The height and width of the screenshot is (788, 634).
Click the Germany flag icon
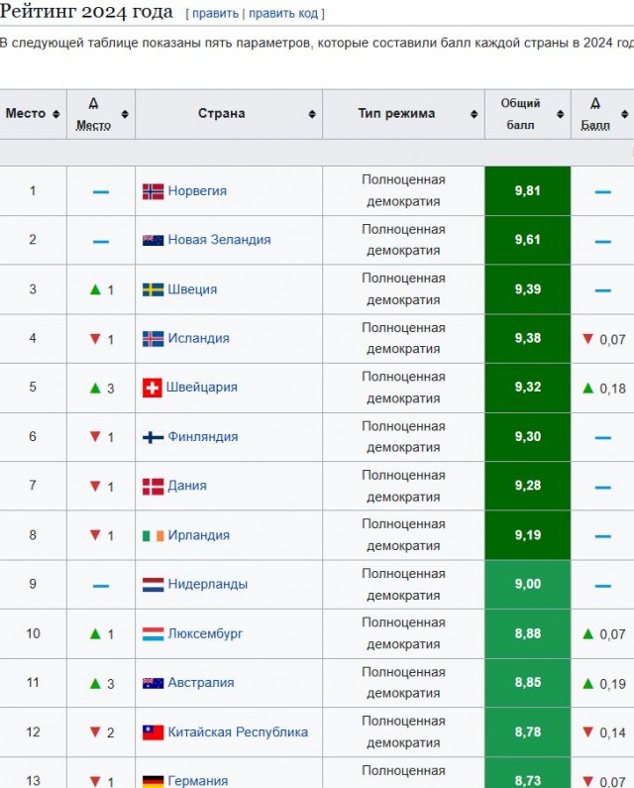click(x=153, y=781)
